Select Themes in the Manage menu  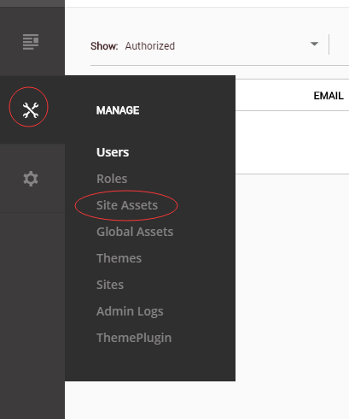pos(119,258)
